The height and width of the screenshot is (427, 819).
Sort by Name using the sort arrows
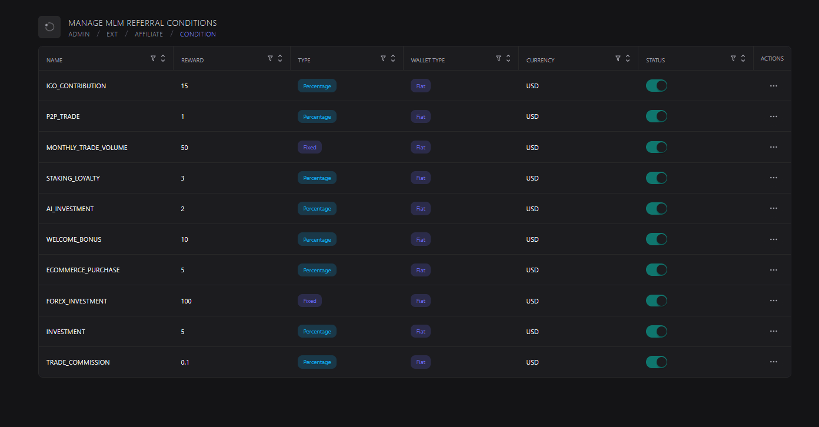click(163, 58)
